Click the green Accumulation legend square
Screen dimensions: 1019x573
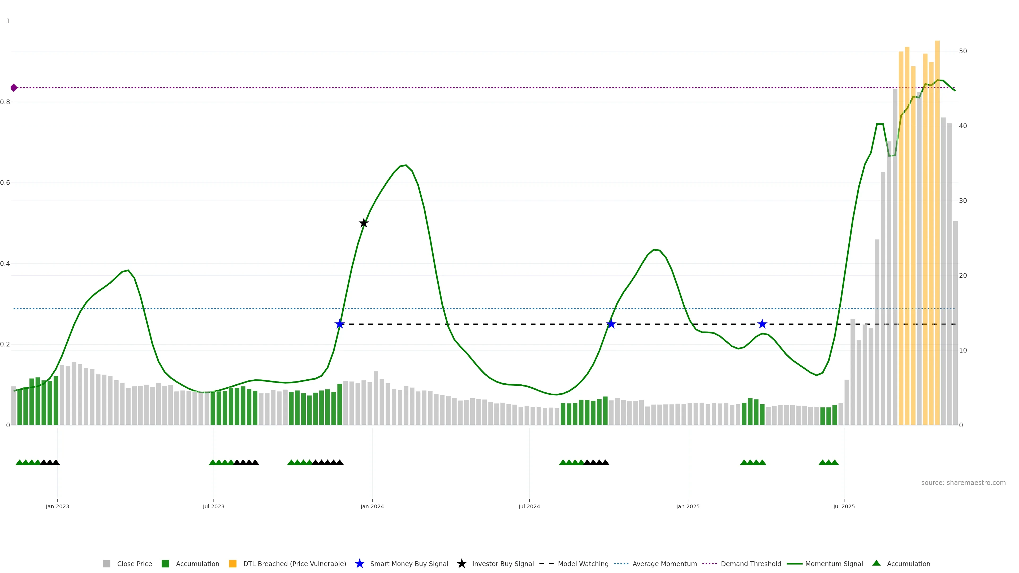(165, 563)
